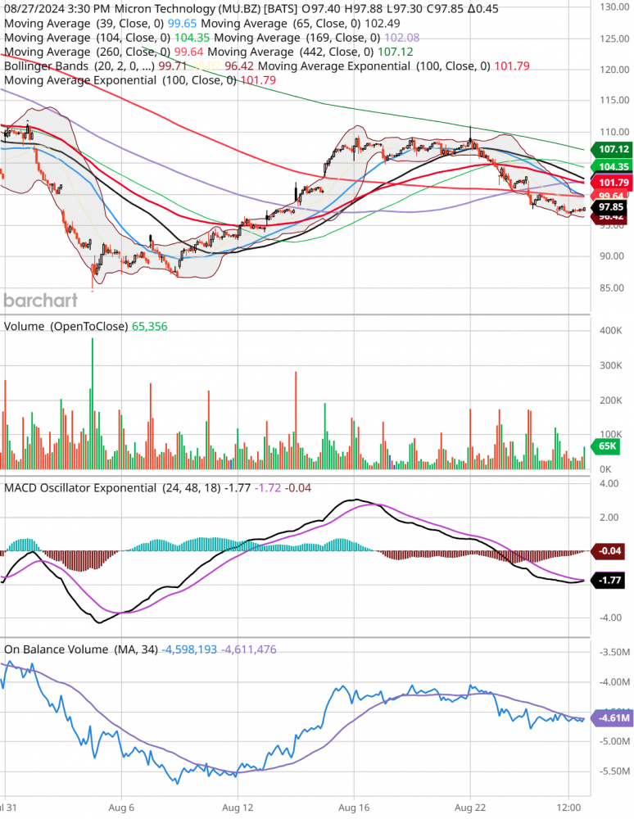Screen dimensions: 634x819
Task: Click the green 65K volume axis tag
Action: (x=606, y=446)
